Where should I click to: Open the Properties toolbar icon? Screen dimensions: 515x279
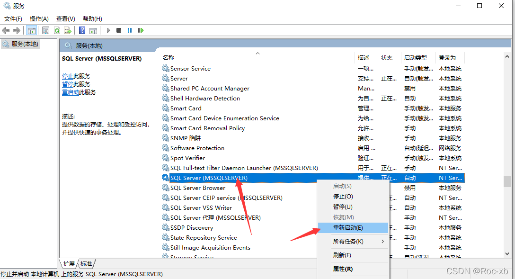45,31
